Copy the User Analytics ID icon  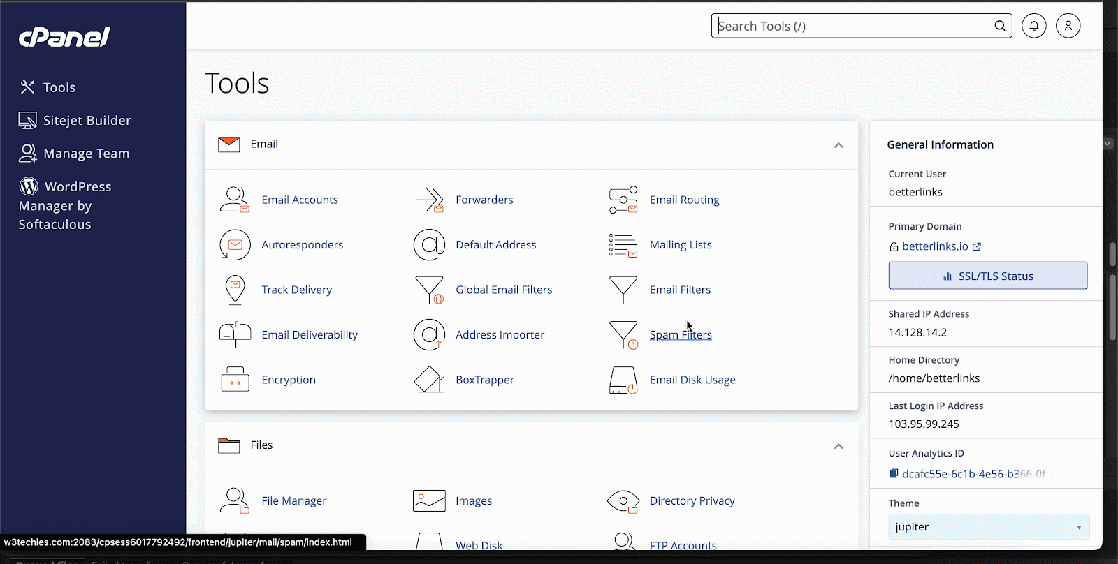pos(894,473)
